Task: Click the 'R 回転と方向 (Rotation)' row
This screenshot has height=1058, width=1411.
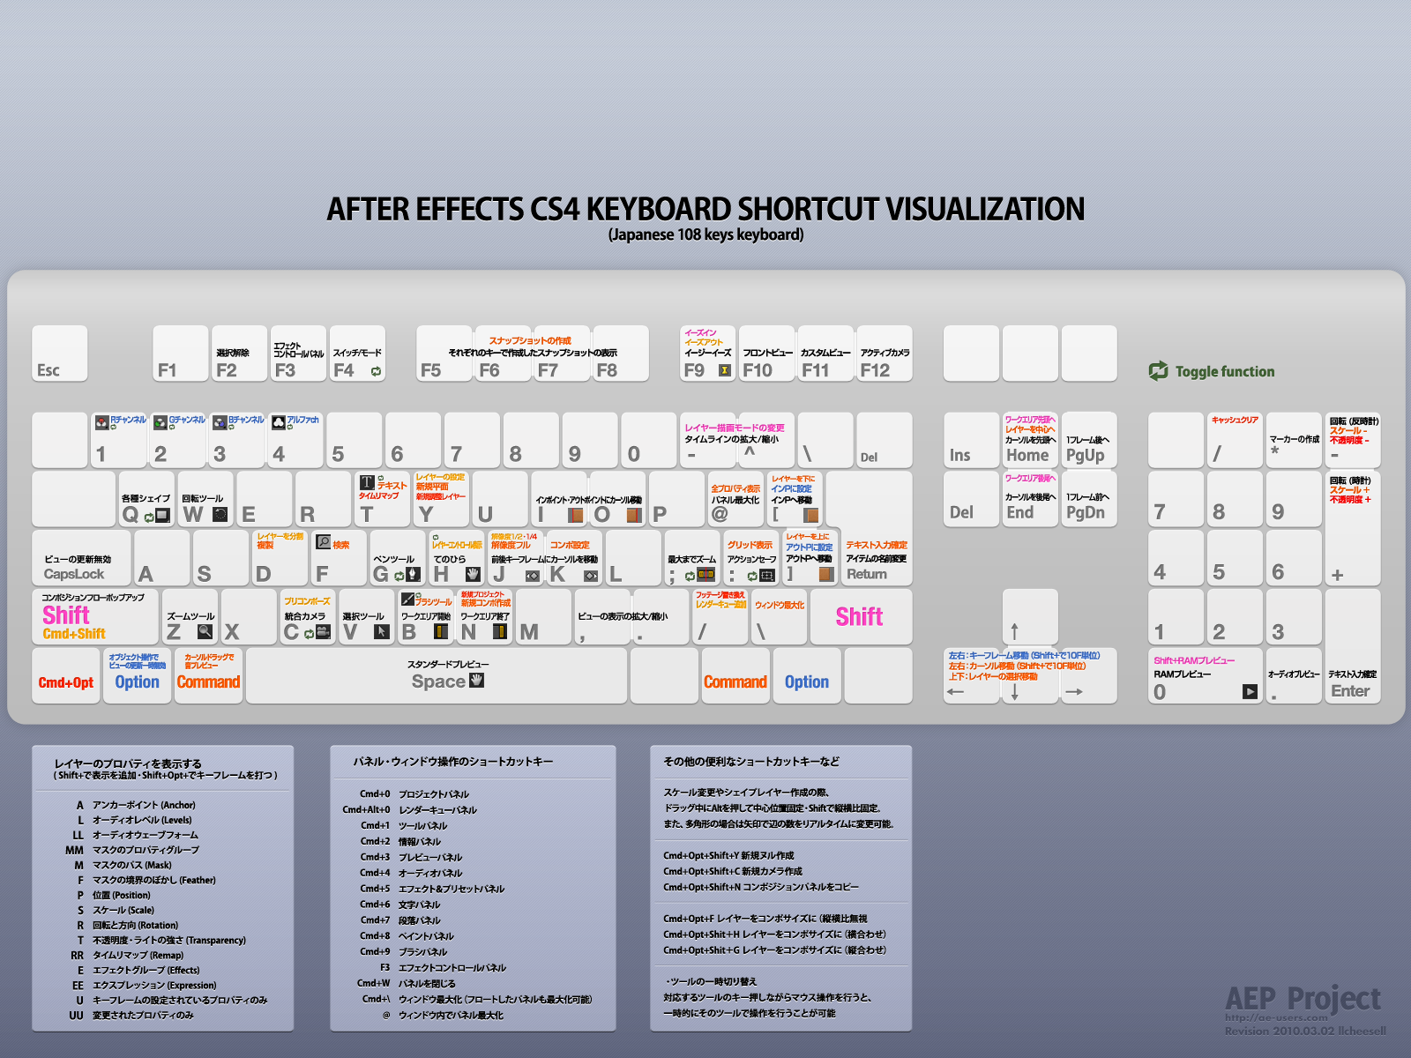Action: point(127,925)
